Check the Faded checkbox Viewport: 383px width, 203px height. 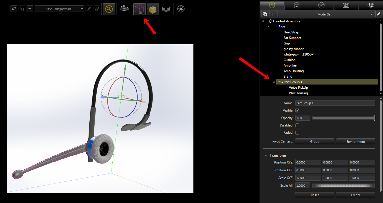(297, 133)
